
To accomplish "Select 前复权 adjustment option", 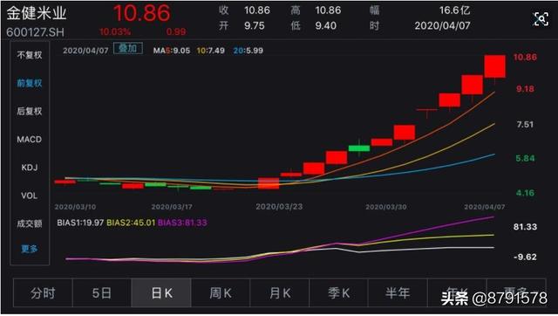I will coord(30,83).
